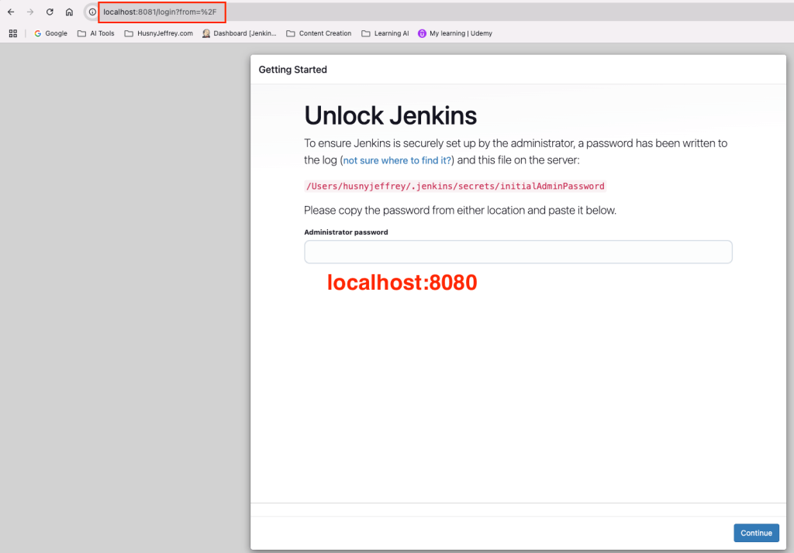
Task: Click the Unlock Jenkins heading
Action: (391, 115)
